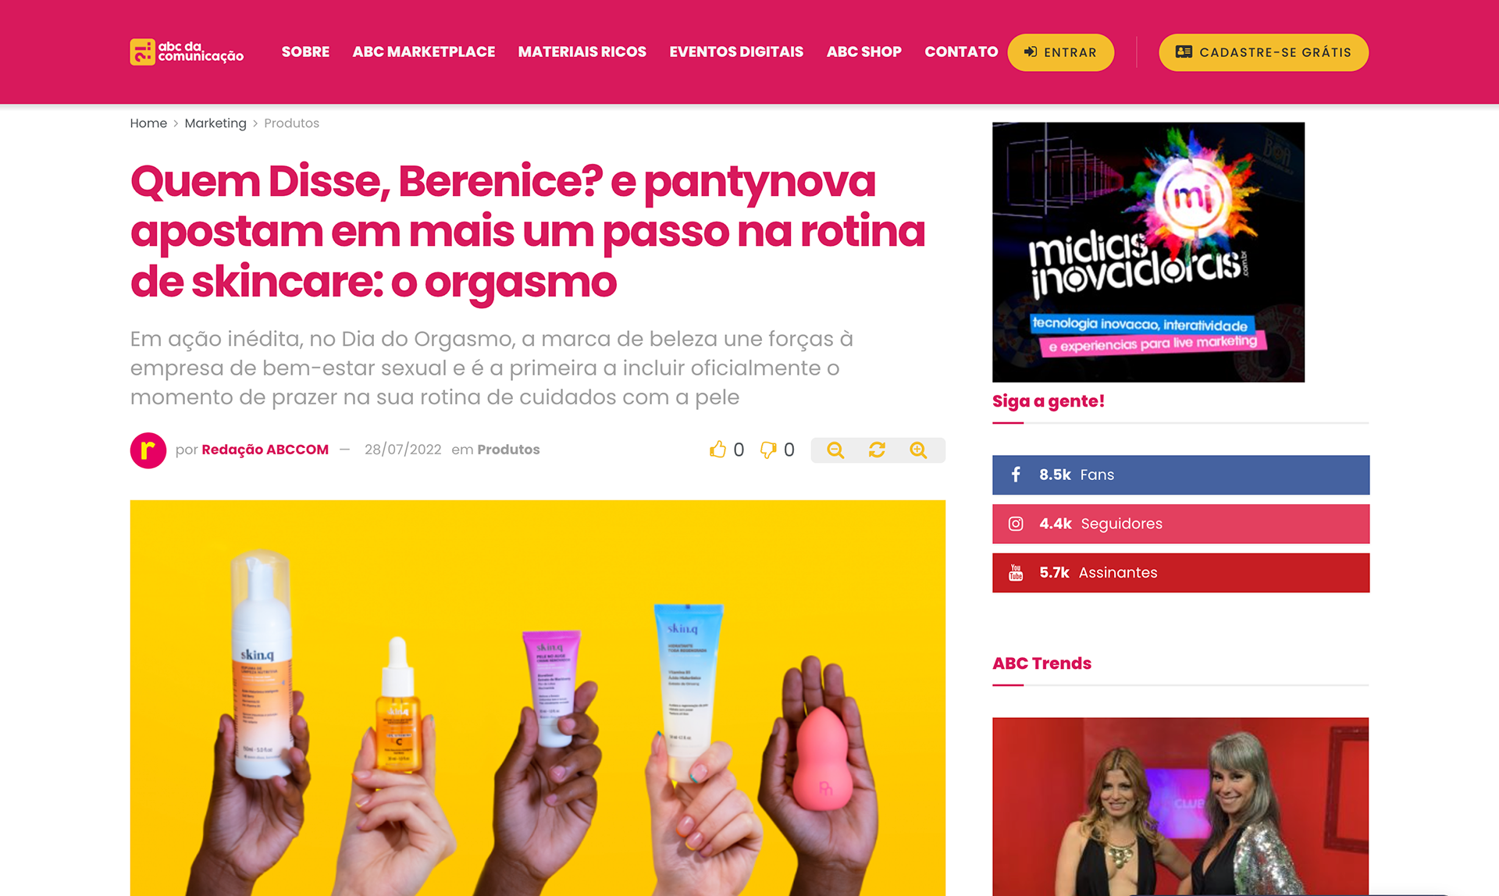The height and width of the screenshot is (896, 1499).
Task: Click the thumbs down dislike icon
Action: point(768,450)
